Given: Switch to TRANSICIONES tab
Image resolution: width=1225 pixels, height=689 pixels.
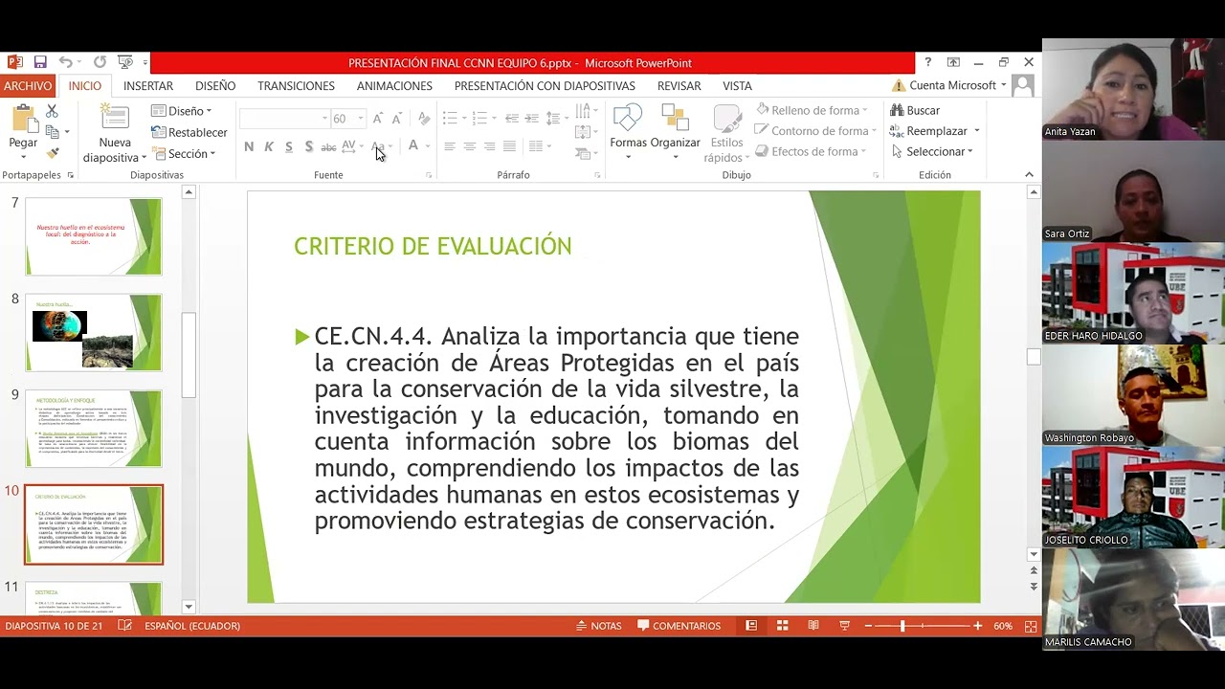Looking at the screenshot, I should pyautogui.click(x=296, y=85).
